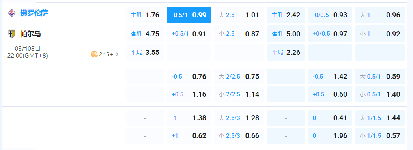Choose 大 2.5/3 at 1.28
Image resolution: width=413 pixels, height=150 pixels.
(x=239, y=118)
